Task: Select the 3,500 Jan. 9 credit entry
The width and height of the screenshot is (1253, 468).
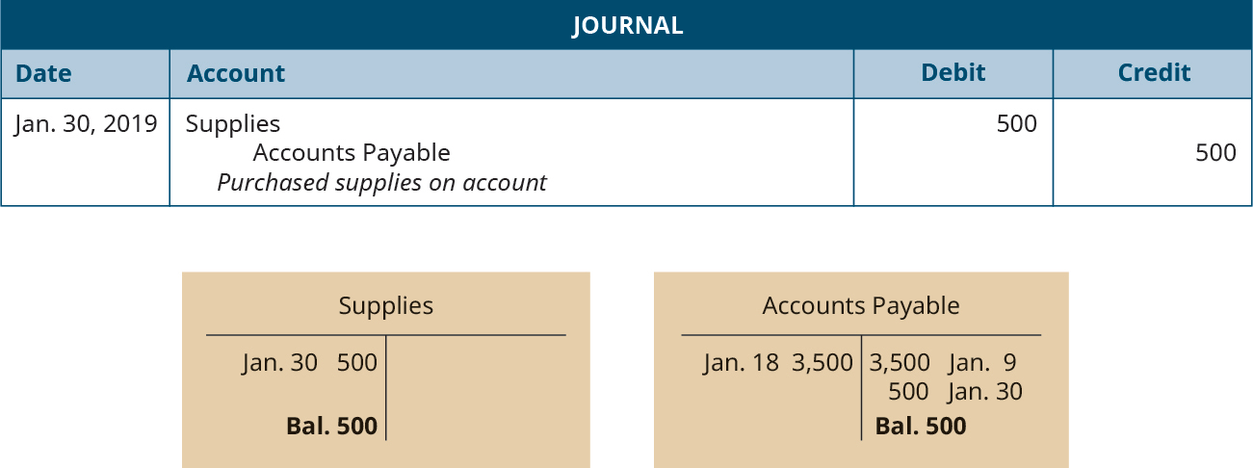Action: 943,364
